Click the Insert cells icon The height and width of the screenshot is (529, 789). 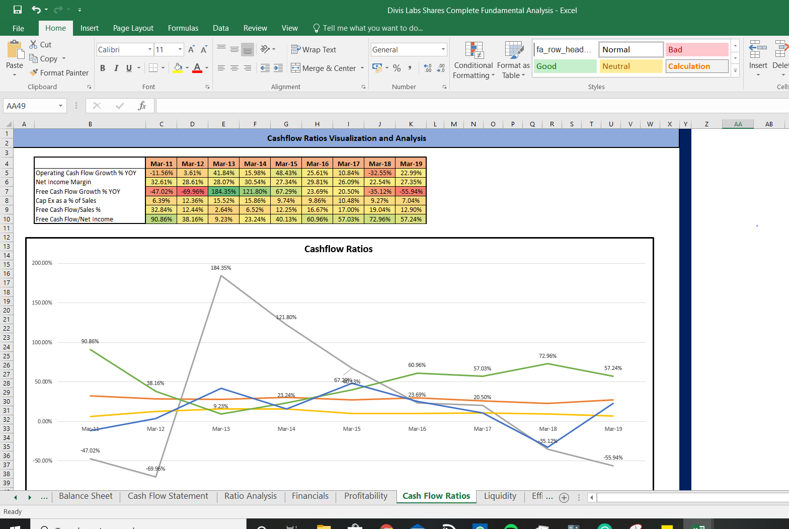(758, 50)
